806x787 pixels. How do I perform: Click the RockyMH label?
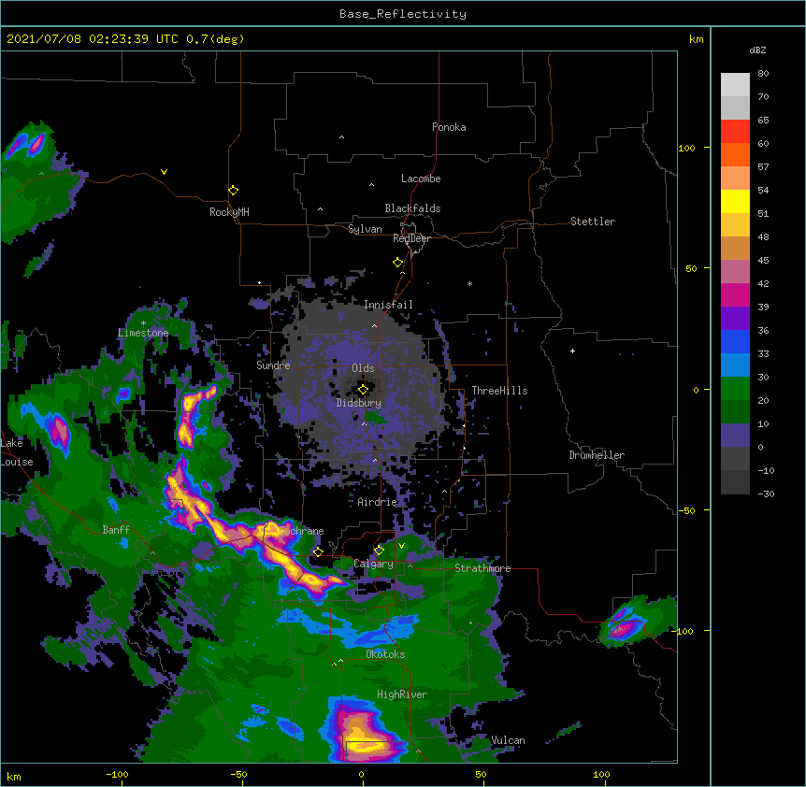[229, 212]
